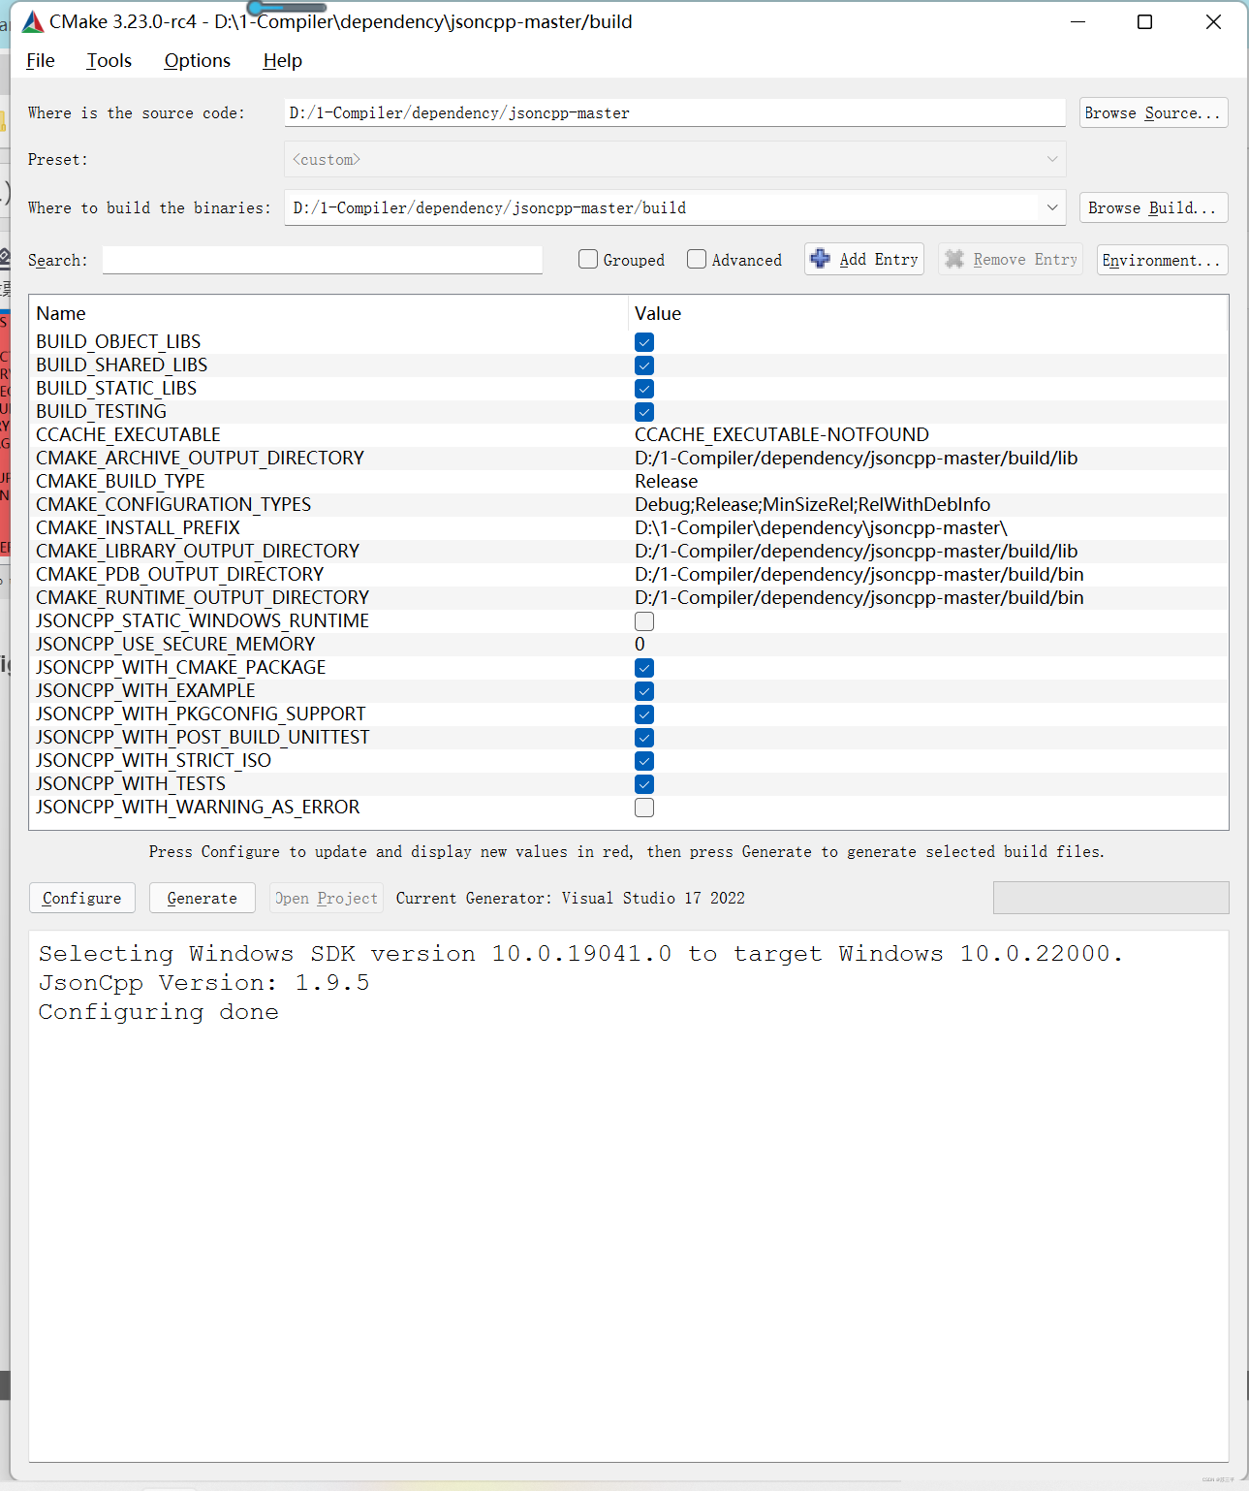Enable JSONCPP_WITH_WARNING_AS_ERROR checkbox
Image resolution: width=1249 pixels, height=1491 pixels.
point(644,808)
